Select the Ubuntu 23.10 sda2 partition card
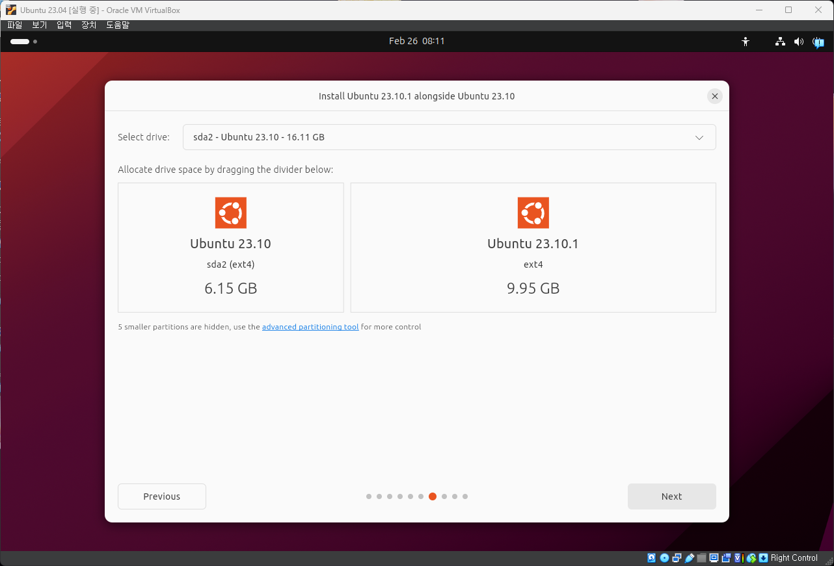This screenshot has height=566, width=834. coord(231,248)
